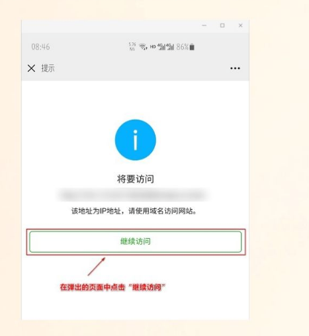Viewport: 309px width, 336px height.
Task: Click the green 继续访问 button
Action: click(x=136, y=241)
